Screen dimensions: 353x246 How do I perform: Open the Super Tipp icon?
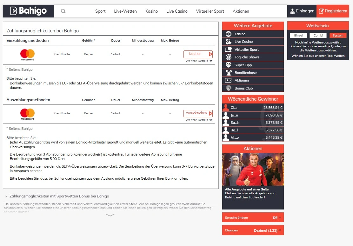[229, 65]
